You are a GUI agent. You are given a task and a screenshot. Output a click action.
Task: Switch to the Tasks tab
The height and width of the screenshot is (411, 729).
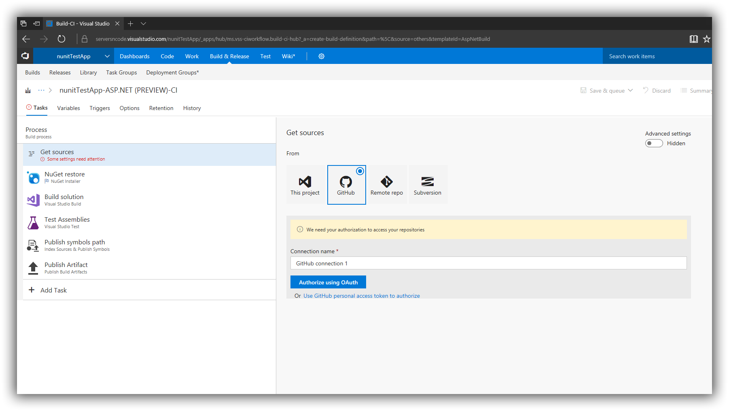click(x=37, y=108)
